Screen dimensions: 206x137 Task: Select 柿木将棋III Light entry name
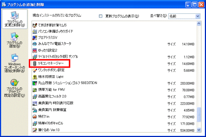pyautogui.click(x=51, y=77)
